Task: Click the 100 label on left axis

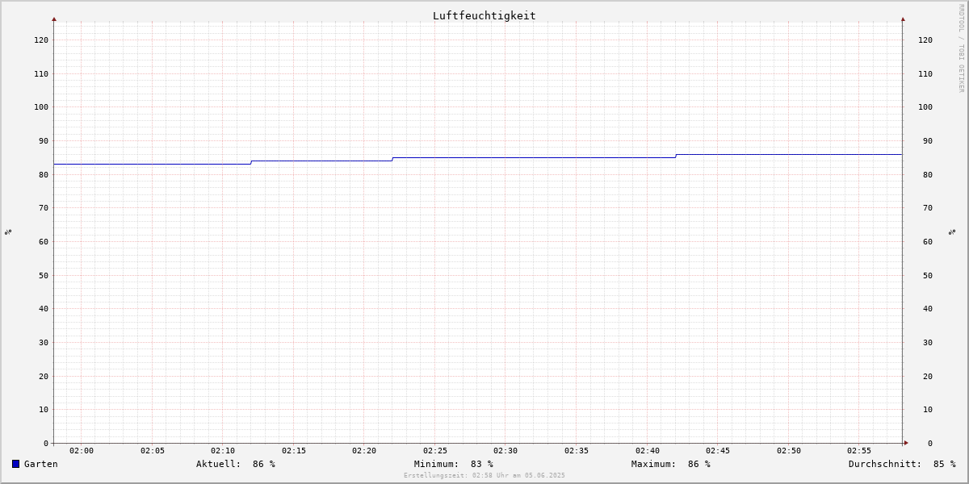Action: point(42,107)
